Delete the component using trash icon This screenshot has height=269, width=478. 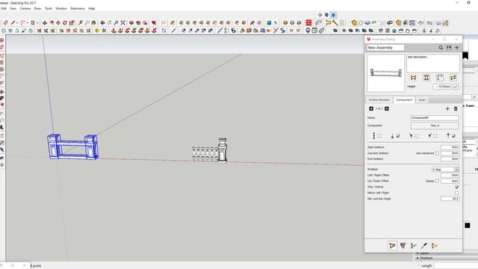coord(456,108)
